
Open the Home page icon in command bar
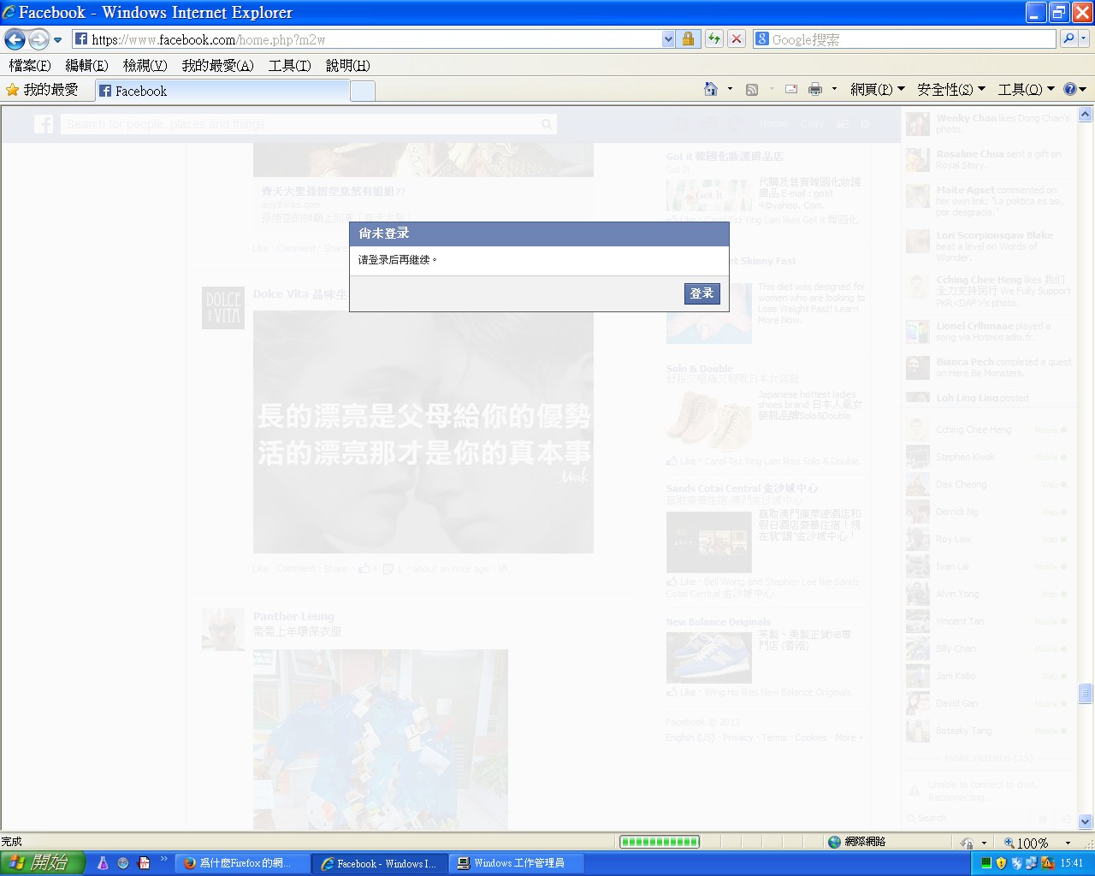(710, 90)
